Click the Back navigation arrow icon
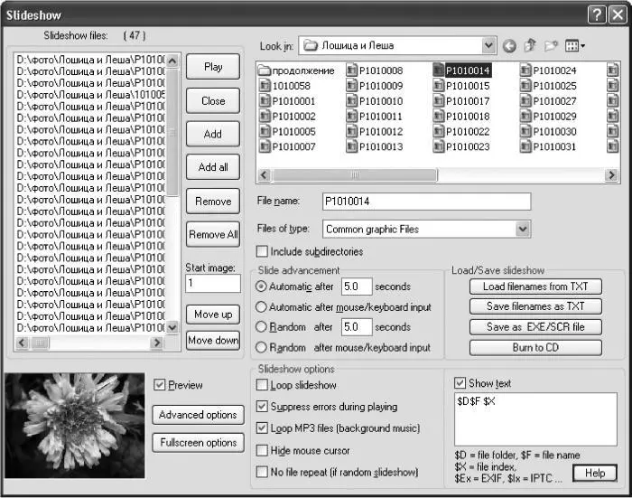The width and height of the screenshot is (632, 498). pyautogui.click(x=509, y=46)
